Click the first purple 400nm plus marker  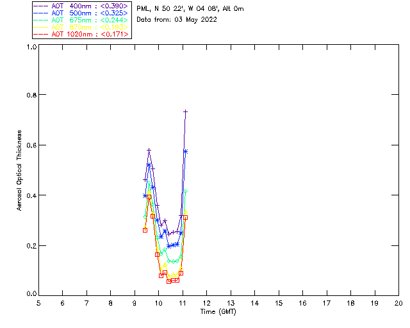pos(145,180)
